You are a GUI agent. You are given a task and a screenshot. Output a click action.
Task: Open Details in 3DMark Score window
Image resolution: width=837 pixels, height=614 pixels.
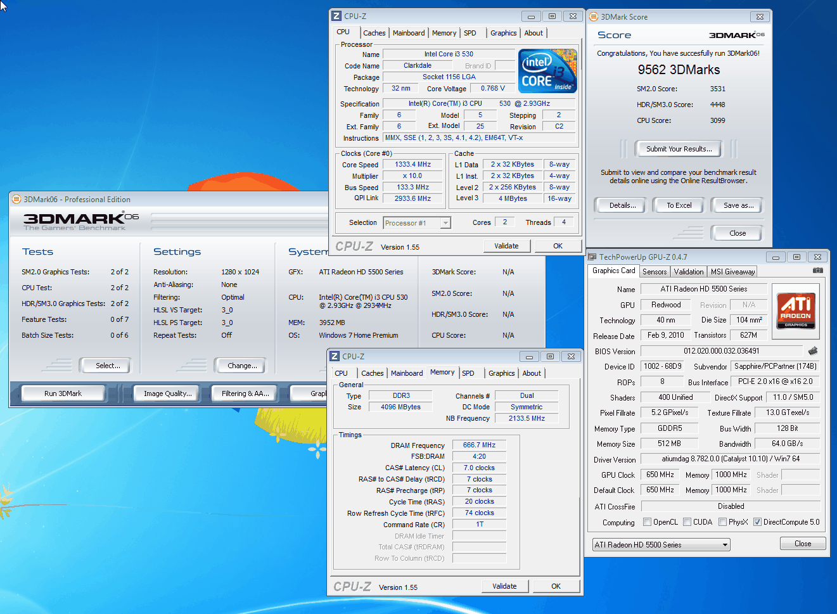622,205
